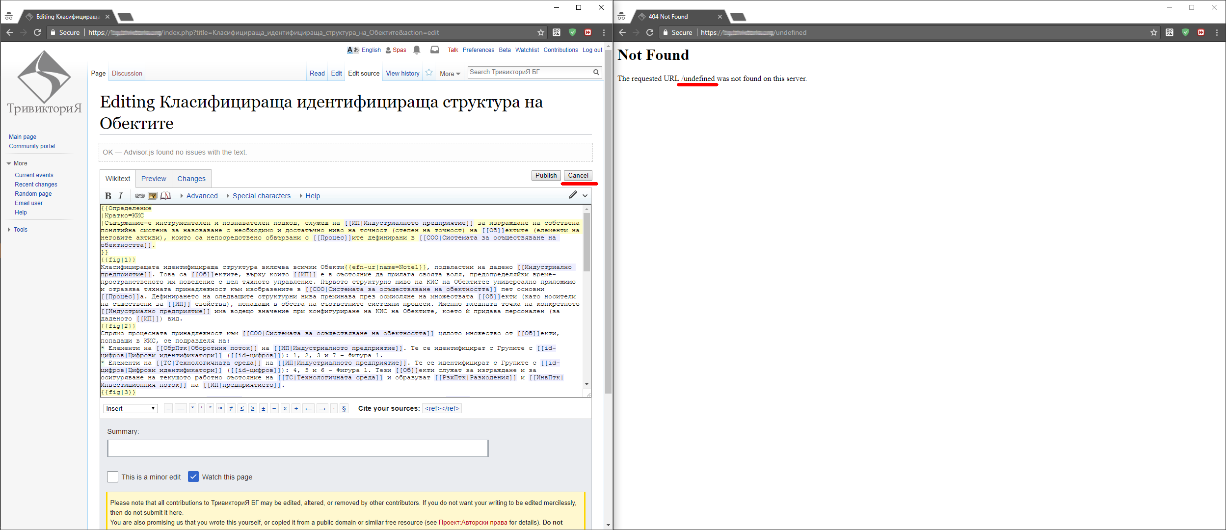Reload the 404 Not Found page
The image size is (1226, 530).
650,32
